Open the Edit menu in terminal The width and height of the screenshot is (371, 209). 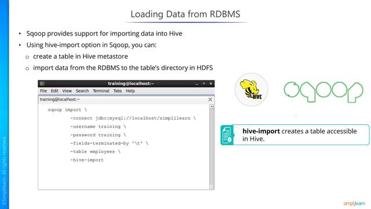pyautogui.click(x=54, y=91)
